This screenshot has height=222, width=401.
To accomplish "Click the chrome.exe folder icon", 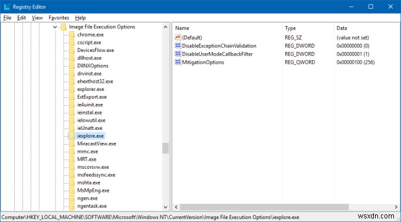I will [x=72, y=35].
